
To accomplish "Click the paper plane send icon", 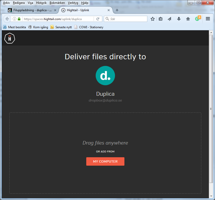I will point(169,19).
